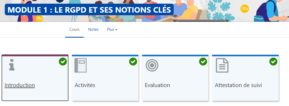
Task: Click the yellow chat bubble icon at left of banner
Action: tap(39, 18)
